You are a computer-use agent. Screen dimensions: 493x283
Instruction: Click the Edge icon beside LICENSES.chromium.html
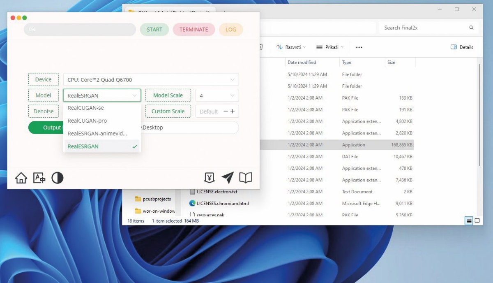[192, 203]
